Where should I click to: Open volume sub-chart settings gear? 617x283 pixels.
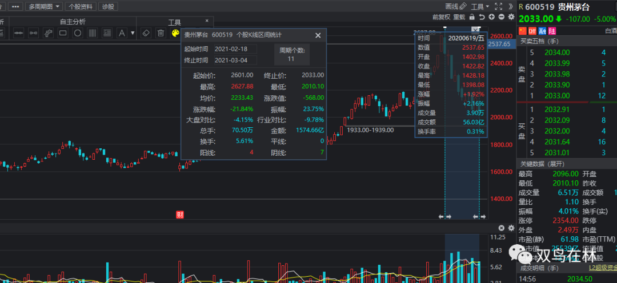tap(511, 228)
